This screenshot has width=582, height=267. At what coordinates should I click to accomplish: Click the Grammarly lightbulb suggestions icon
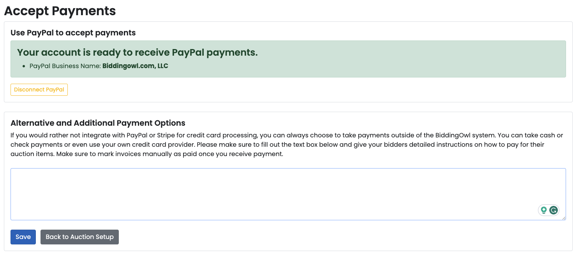544,211
